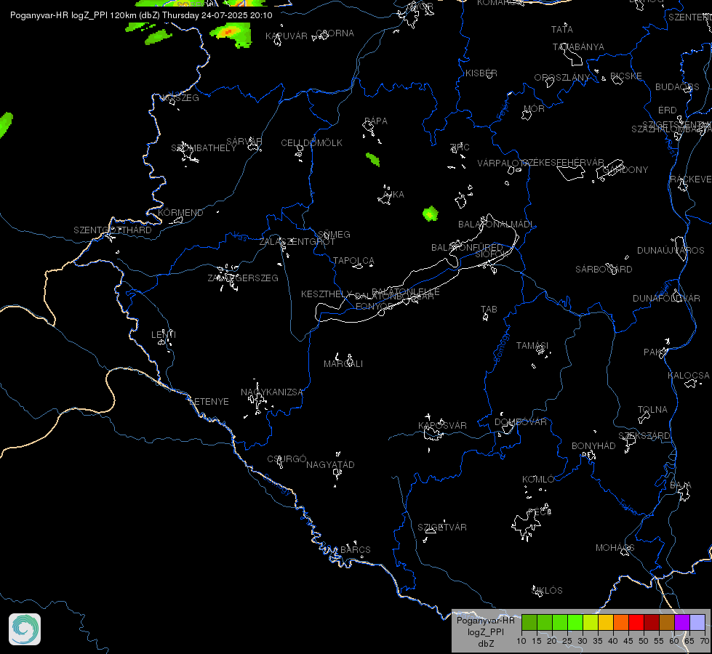Select the NAGYKANIZSA city label
The image size is (712, 654).
click(271, 392)
